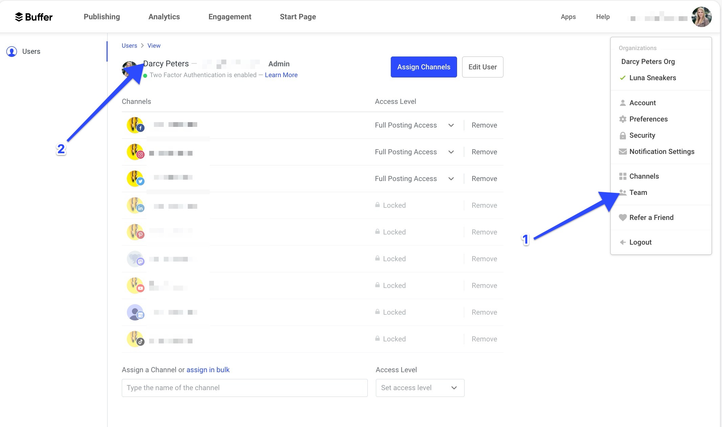Open the assign in bulk link
Viewport: 722px width, 427px height.
pyautogui.click(x=208, y=369)
